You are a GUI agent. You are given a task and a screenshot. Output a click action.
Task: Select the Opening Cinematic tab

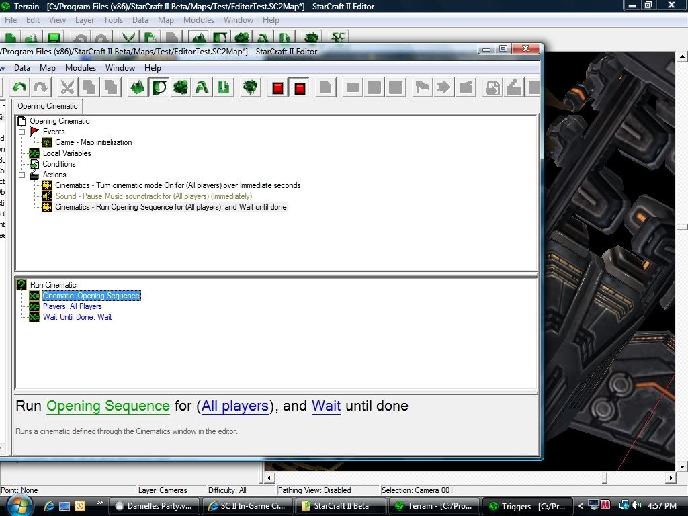(48, 106)
